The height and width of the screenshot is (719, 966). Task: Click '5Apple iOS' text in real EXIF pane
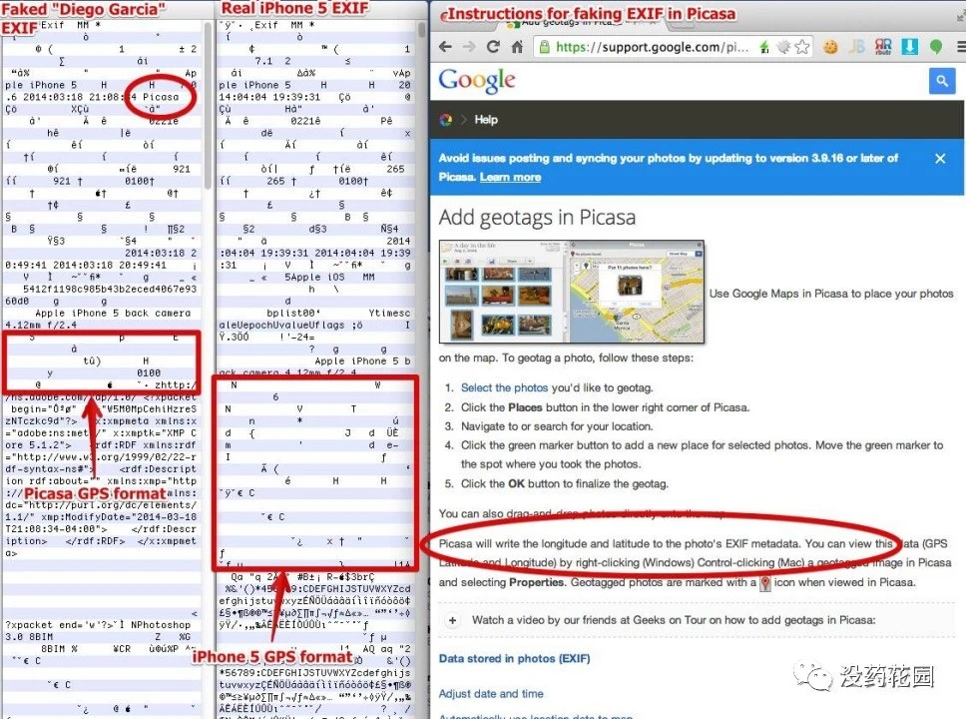[314, 277]
